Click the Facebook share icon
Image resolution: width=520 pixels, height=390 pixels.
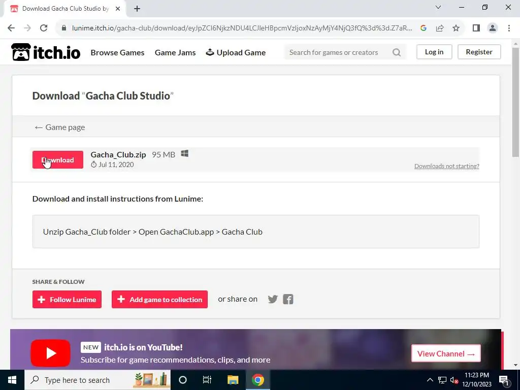[x=288, y=299]
